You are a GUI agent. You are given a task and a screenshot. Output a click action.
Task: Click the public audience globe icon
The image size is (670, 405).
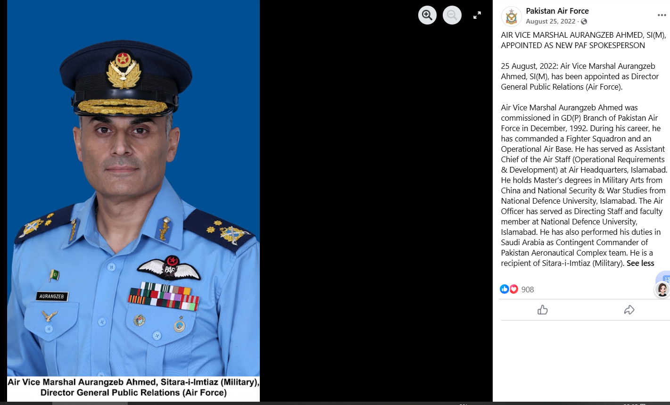pos(584,22)
